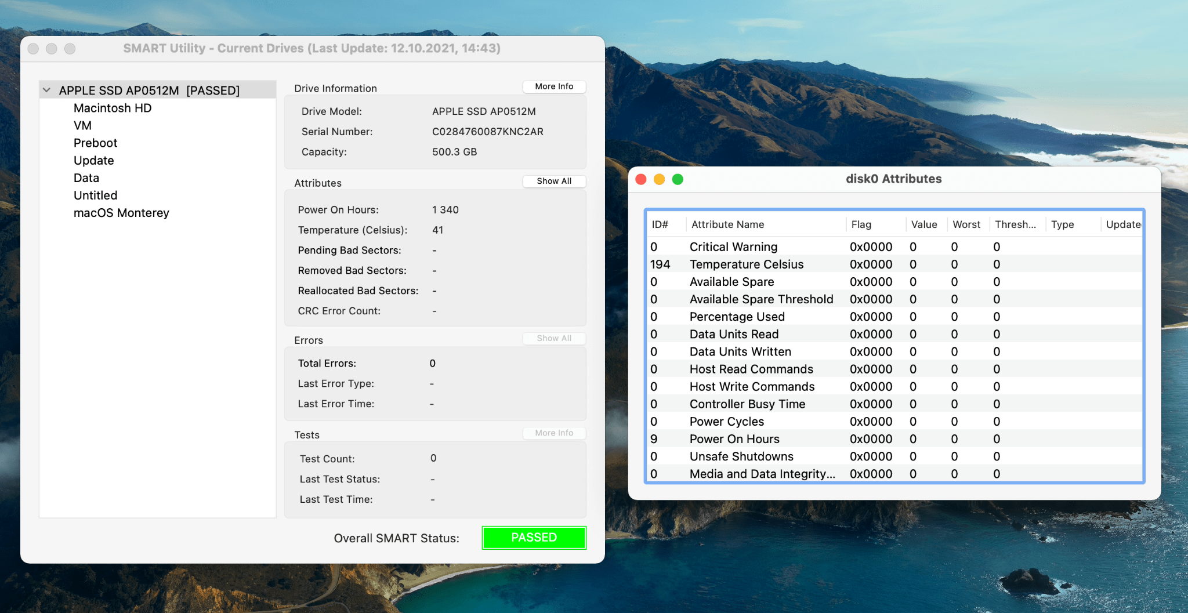Select the Data Units Read row
The height and width of the screenshot is (613, 1188).
pyautogui.click(x=894, y=333)
